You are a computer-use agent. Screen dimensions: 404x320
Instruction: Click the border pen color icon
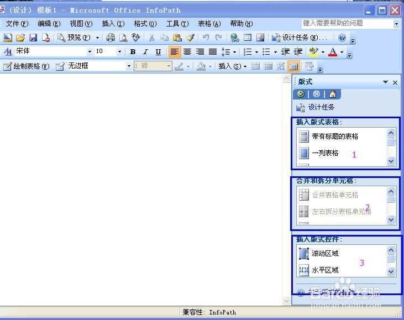pyautogui.click(x=179, y=66)
